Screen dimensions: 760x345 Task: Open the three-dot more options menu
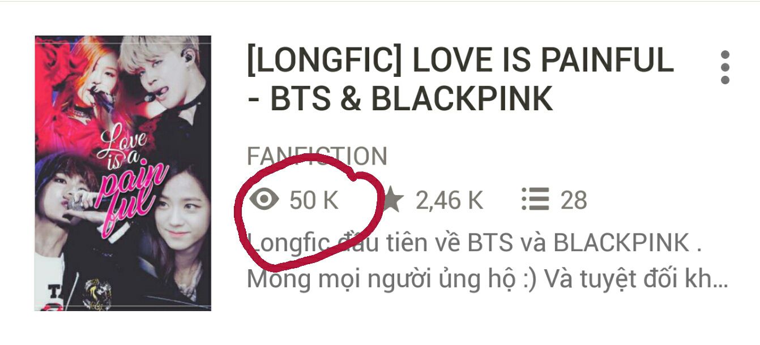725,67
